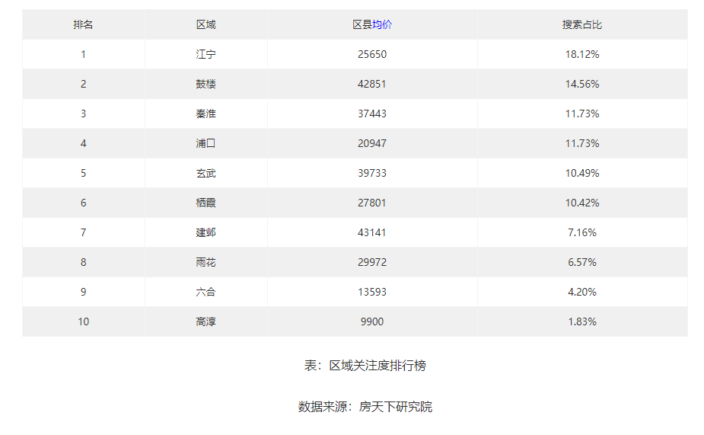
Task: Click the search share 7.16%
Action: (582, 232)
